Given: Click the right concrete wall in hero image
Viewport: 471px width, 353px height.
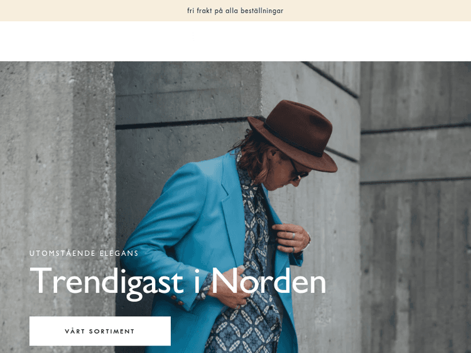Looking at the screenshot, I should (416, 207).
